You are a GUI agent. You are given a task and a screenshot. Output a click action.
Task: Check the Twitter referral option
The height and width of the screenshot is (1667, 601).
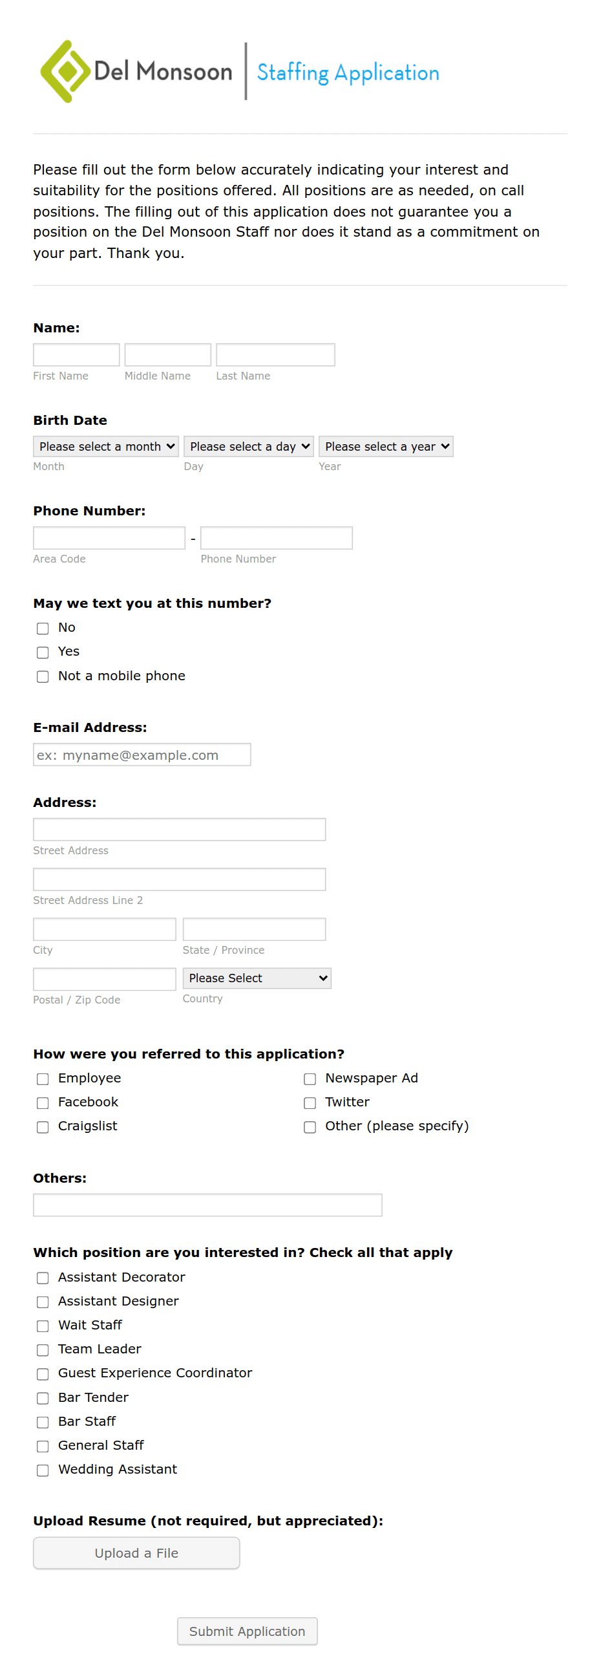[310, 1102]
